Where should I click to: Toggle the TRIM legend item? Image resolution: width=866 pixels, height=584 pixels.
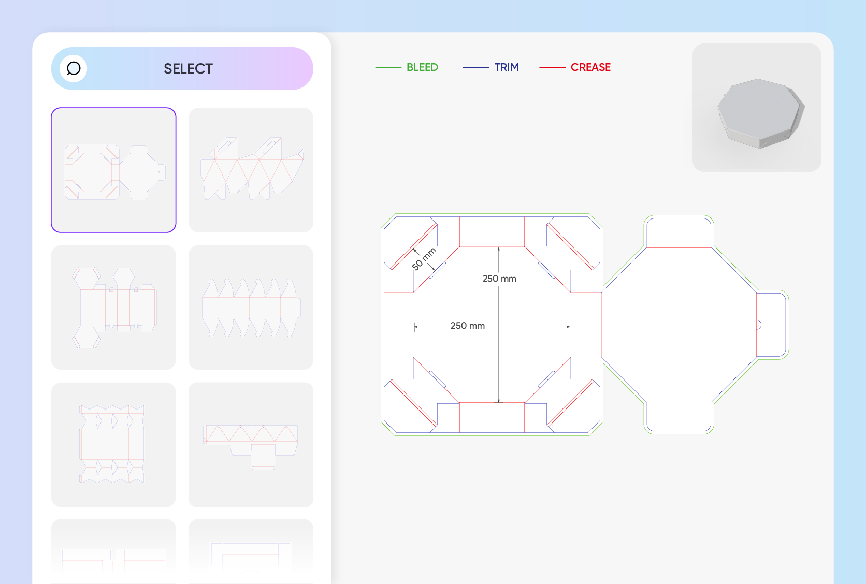click(491, 67)
